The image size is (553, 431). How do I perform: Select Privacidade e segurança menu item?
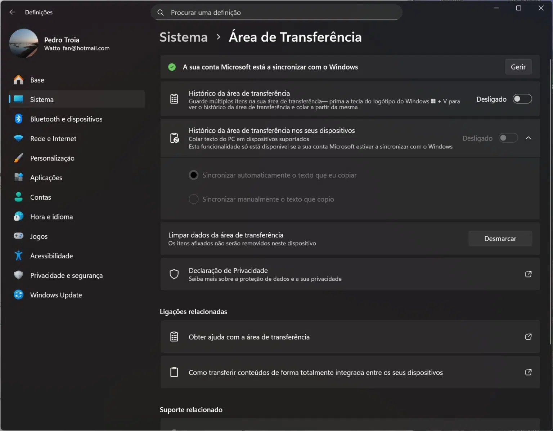(66, 276)
